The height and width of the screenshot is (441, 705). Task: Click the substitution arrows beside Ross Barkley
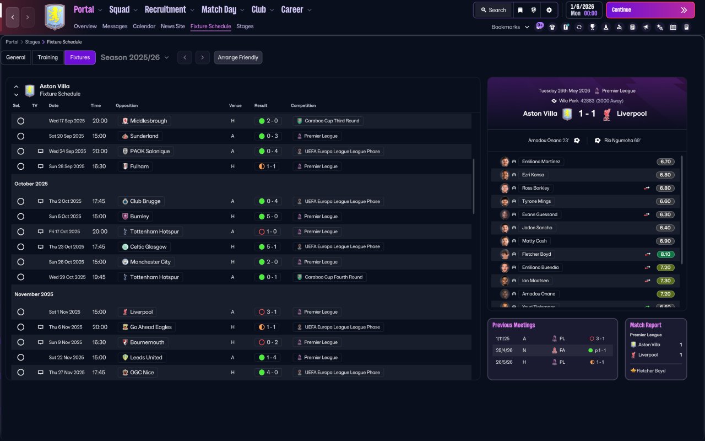coord(647,188)
